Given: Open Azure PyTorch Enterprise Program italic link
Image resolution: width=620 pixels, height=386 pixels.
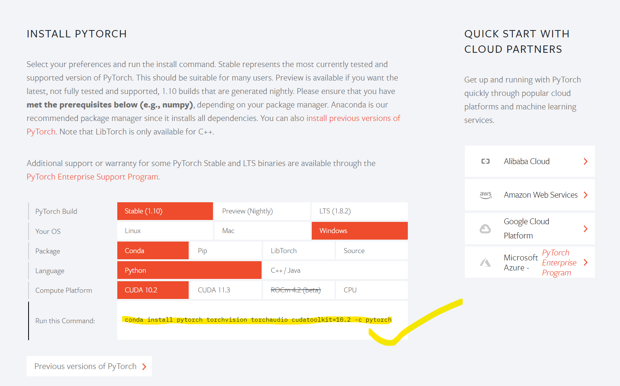Looking at the screenshot, I should tap(559, 263).
